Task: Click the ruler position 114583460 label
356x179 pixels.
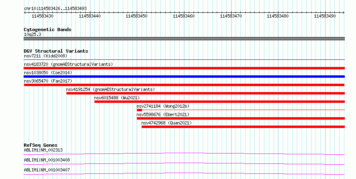Action: coord(184,16)
